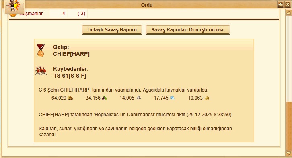This screenshot has width=292, height=158.
Task: Select the winner name CHIEF[HARP]
Action: tap(71, 54)
